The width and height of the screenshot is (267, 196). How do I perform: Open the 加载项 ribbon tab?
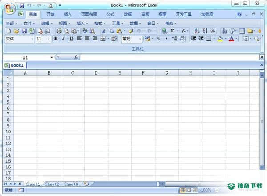(x=207, y=14)
